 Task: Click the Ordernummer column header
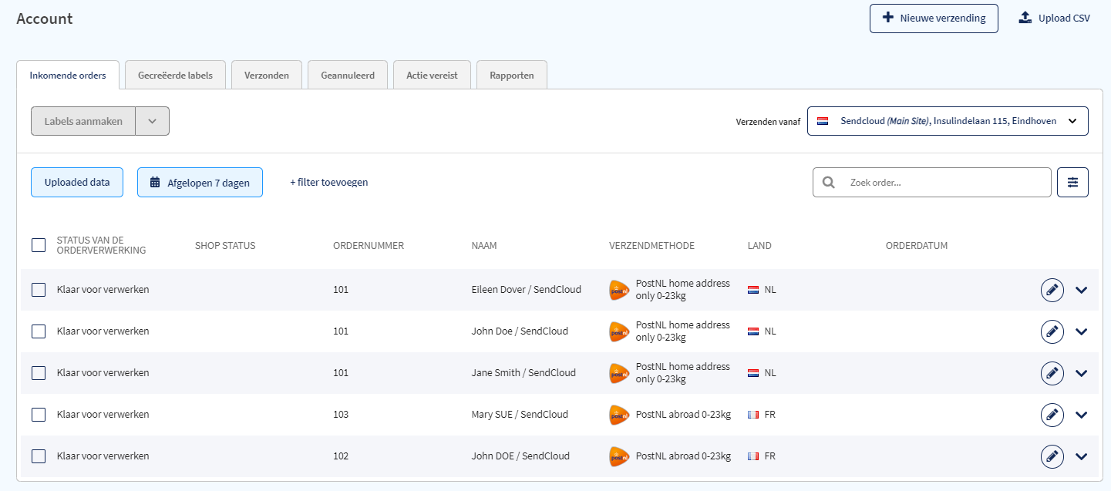tap(369, 246)
